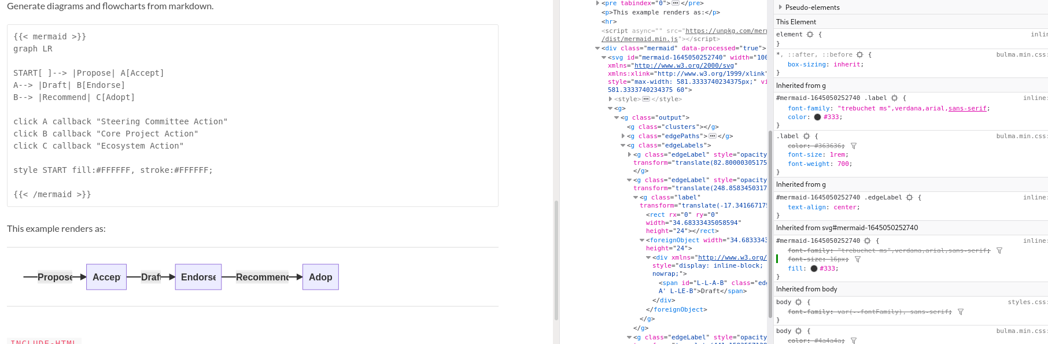
Task: Open color picker for .label color #333
Action: click(817, 117)
